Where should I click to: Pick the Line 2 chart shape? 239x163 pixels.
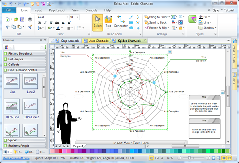click(31, 84)
